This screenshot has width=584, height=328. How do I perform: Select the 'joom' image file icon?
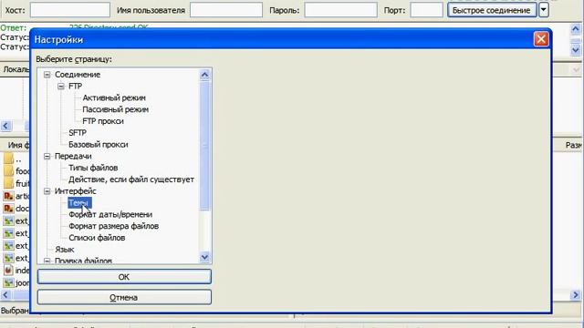pos(8,282)
